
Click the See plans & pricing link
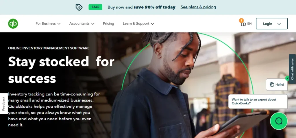198,7
